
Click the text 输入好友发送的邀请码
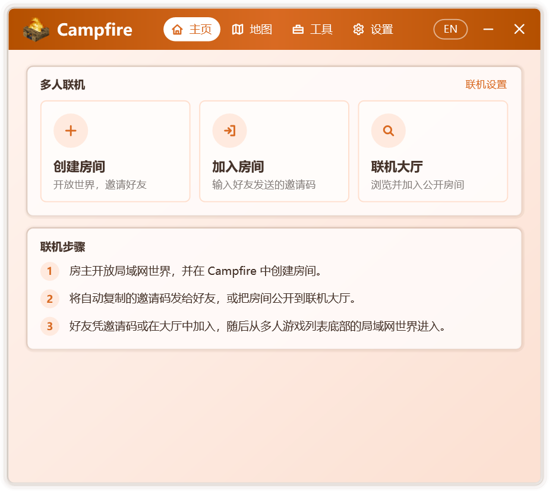pyautogui.click(x=264, y=185)
